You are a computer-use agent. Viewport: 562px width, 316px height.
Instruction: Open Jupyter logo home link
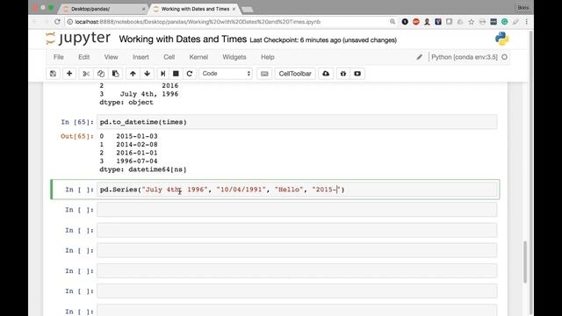[x=78, y=39]
